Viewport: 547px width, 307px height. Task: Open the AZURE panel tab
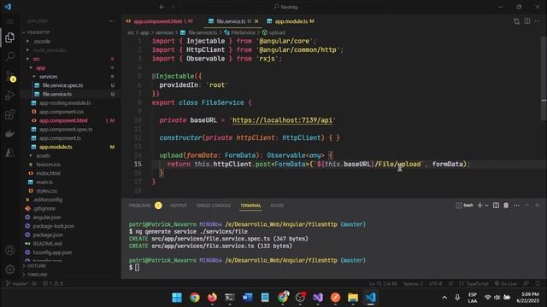click(x=277, y=206)
